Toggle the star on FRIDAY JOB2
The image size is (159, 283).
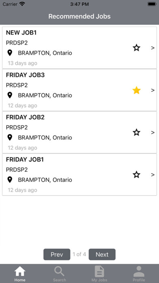pyautogui.click(x=137, y=133)
